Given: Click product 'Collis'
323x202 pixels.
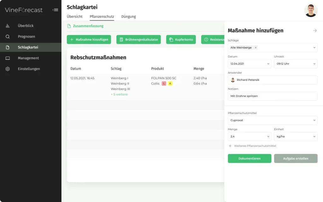Looking at the screenshot, I should [155, 83].
